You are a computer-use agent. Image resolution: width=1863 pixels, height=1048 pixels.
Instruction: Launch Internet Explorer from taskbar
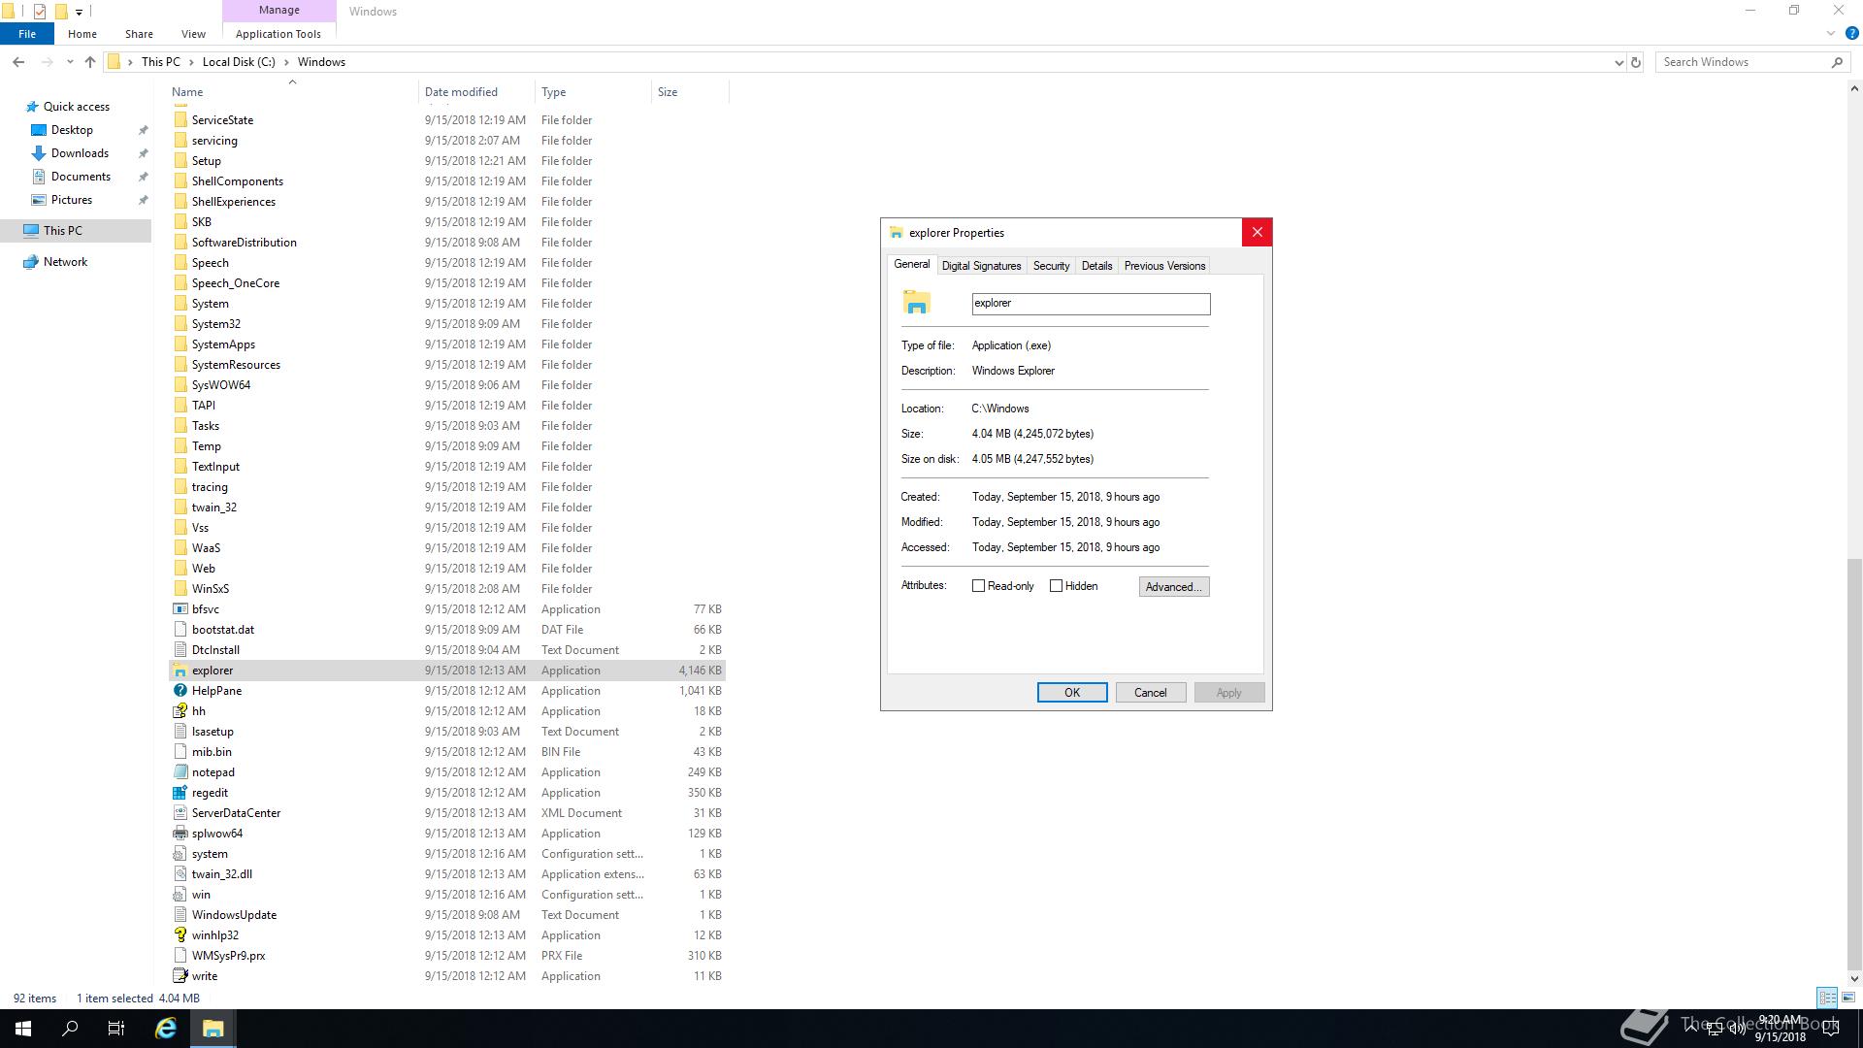pyautogui.click(x=166, y=1029)
